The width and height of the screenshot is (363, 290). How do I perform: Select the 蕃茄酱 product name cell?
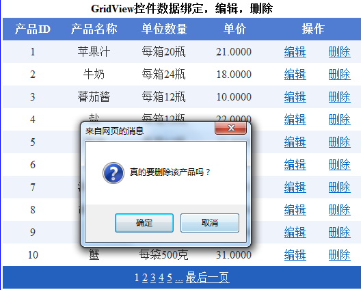(94, 97)
